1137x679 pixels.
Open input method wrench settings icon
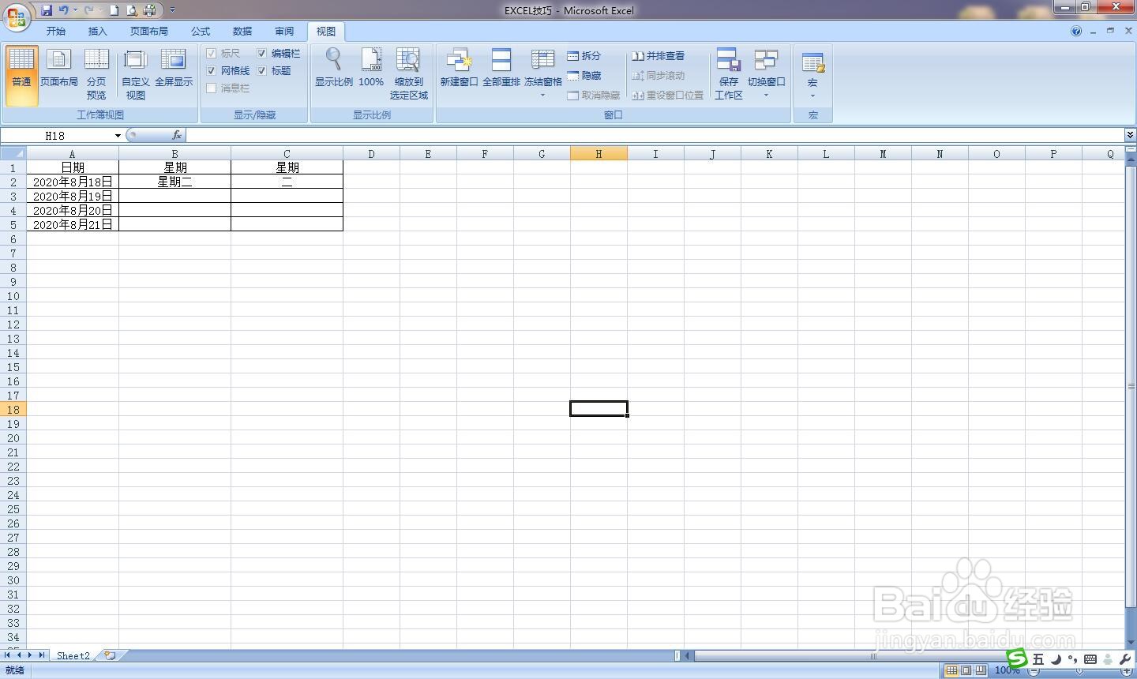click(1126, 659)
